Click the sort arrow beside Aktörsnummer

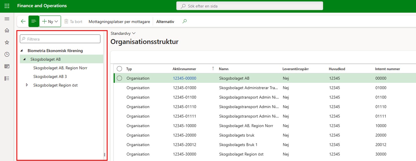click(213, 69)
